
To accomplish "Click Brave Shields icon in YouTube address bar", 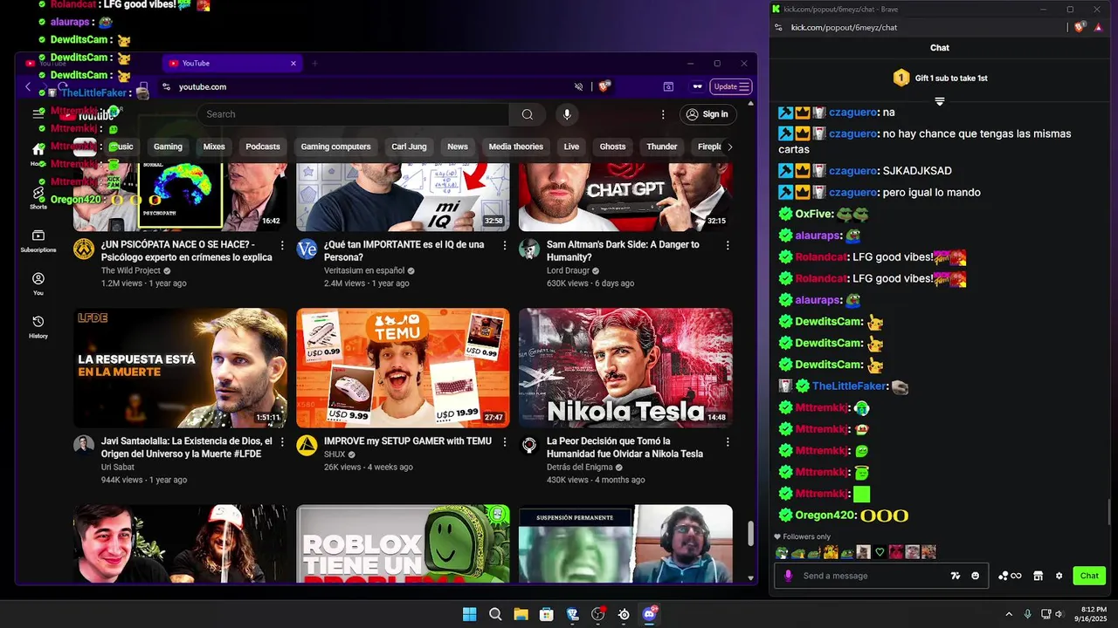I will click(x=604, y=86).
